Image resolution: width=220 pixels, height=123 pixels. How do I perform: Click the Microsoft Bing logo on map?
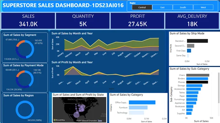[59, 120]
